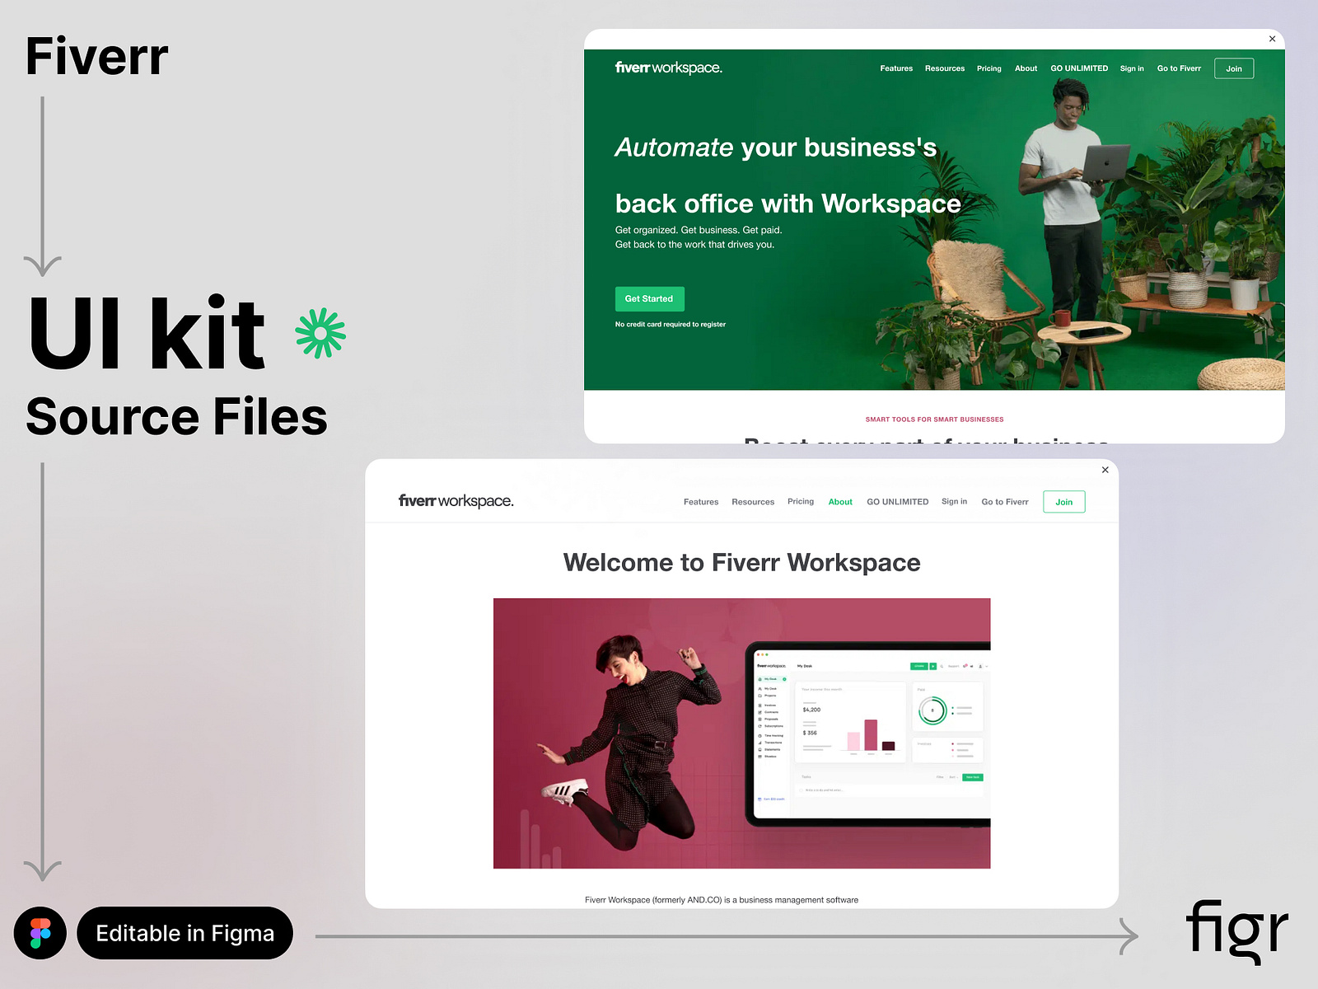Click Join button in green hero window

pyautogui.click(x=1234, y=68)
